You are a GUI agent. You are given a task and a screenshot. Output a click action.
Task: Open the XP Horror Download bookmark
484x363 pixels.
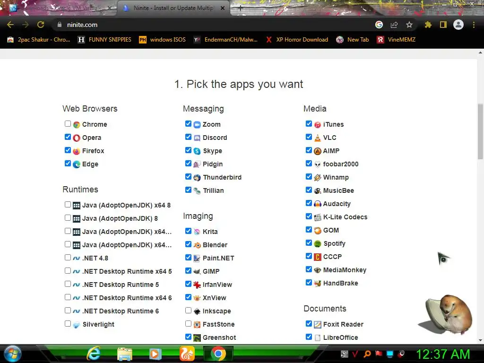297,40
